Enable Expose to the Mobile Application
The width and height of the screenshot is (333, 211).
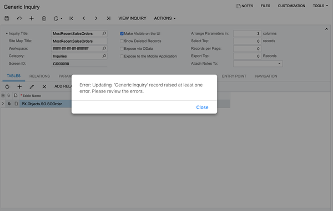point(122,56)
